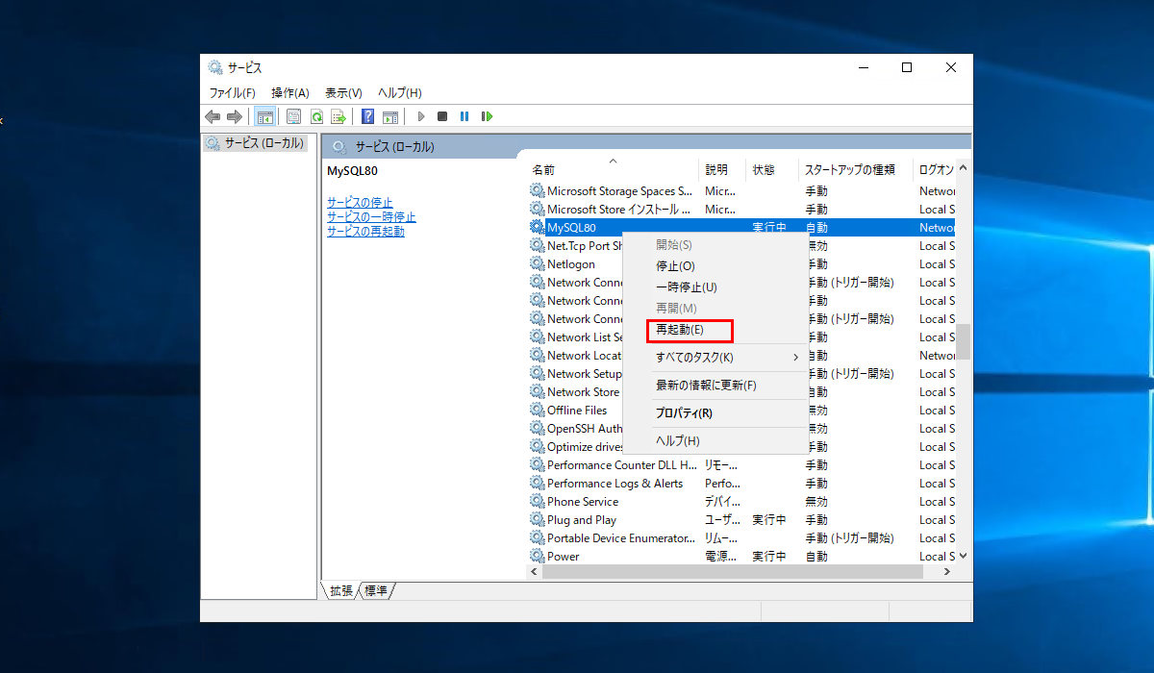This screenshot has height=673, width=1154.
Task: Click the gear icon beside Power
Action: [537, 557]
